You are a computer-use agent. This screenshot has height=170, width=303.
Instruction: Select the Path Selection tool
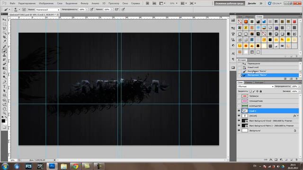click(4, 91)
